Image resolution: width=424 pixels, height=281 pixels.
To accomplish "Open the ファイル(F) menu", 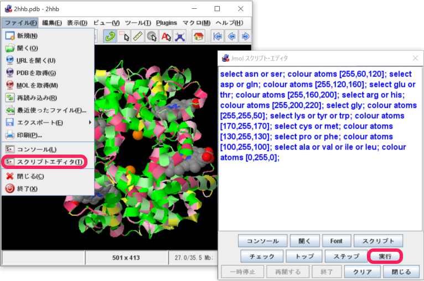I will coord(20,23).
